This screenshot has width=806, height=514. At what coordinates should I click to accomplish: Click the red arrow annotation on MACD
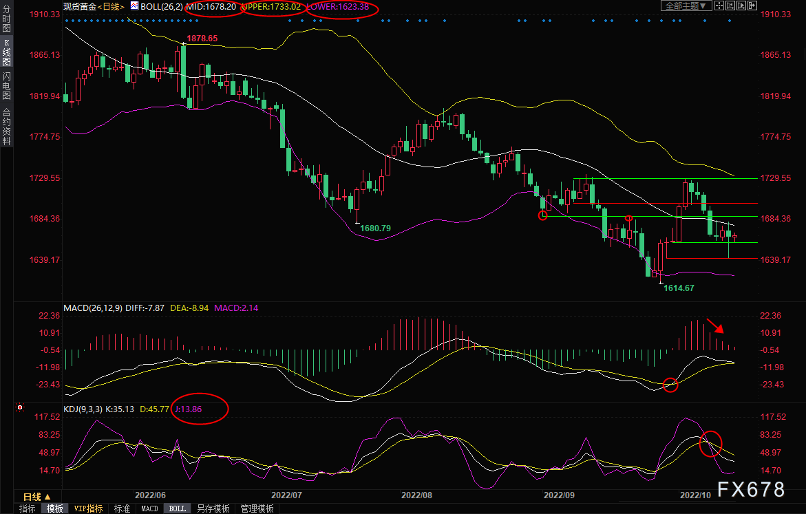714,326
